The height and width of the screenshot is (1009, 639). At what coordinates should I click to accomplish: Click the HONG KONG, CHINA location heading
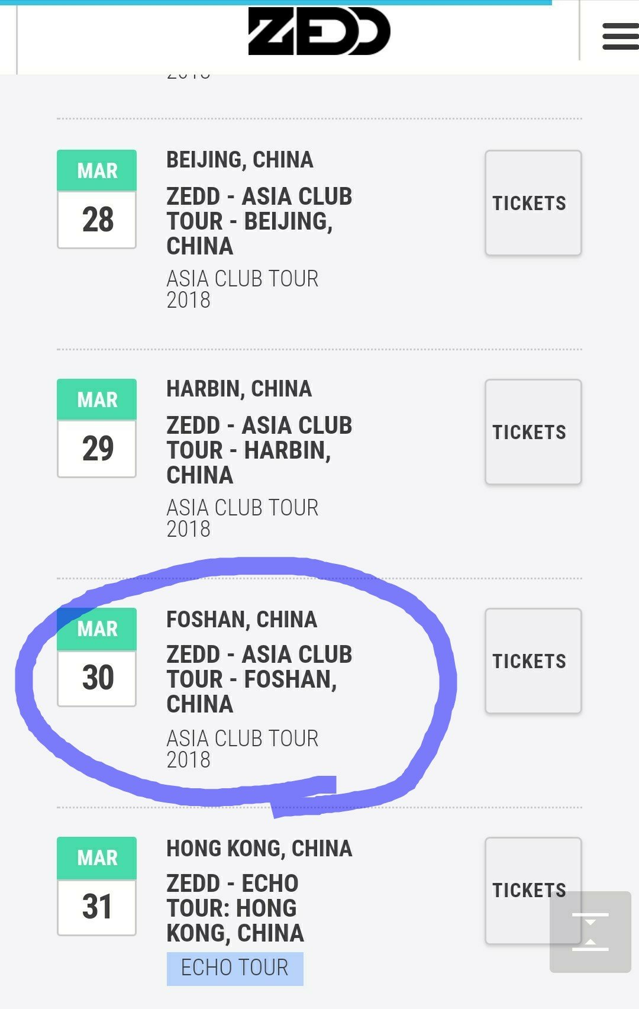259,848
